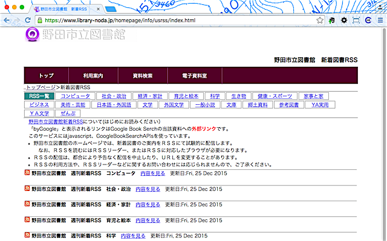Click 内容を見る for 科学 feed
Viewport: 387px width, 241px height.
click(133, 236)
